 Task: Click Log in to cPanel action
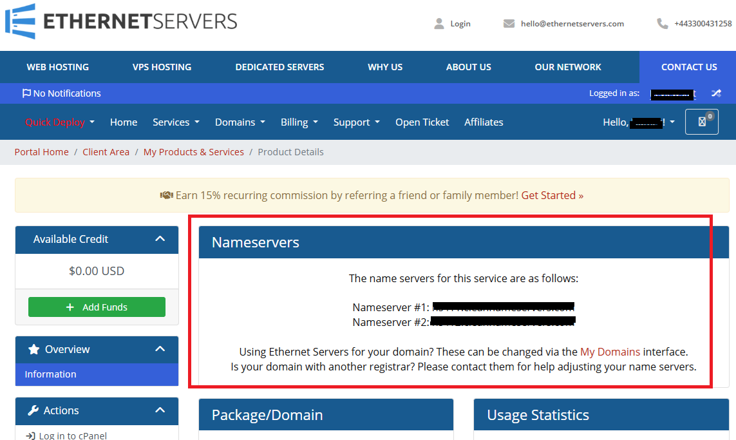(73, 435)
